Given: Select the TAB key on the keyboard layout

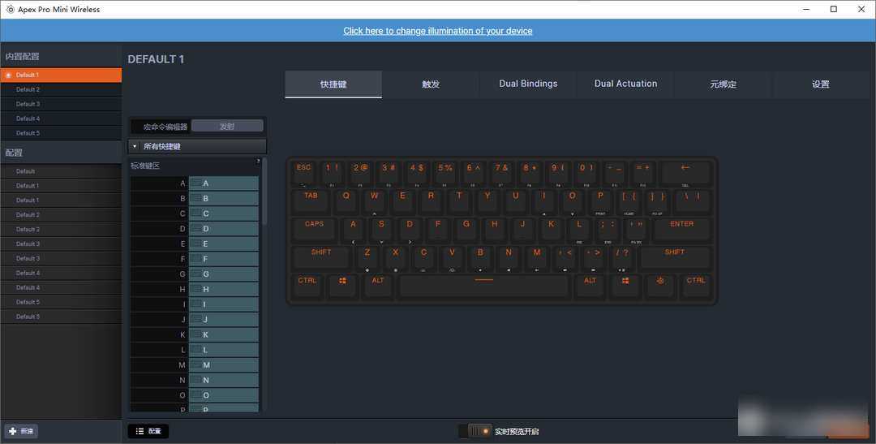Looking at the screenshot, I should 311,201.
